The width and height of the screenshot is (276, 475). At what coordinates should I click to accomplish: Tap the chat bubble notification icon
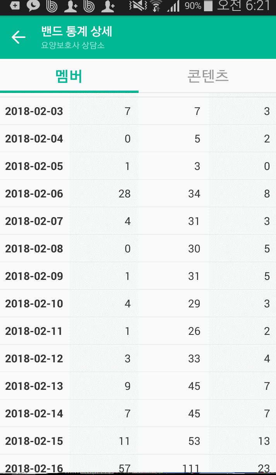33,6
